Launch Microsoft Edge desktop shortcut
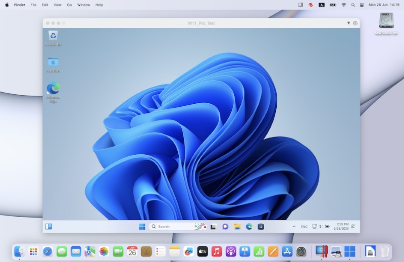 pyautogui.click(x=53, y=92)
